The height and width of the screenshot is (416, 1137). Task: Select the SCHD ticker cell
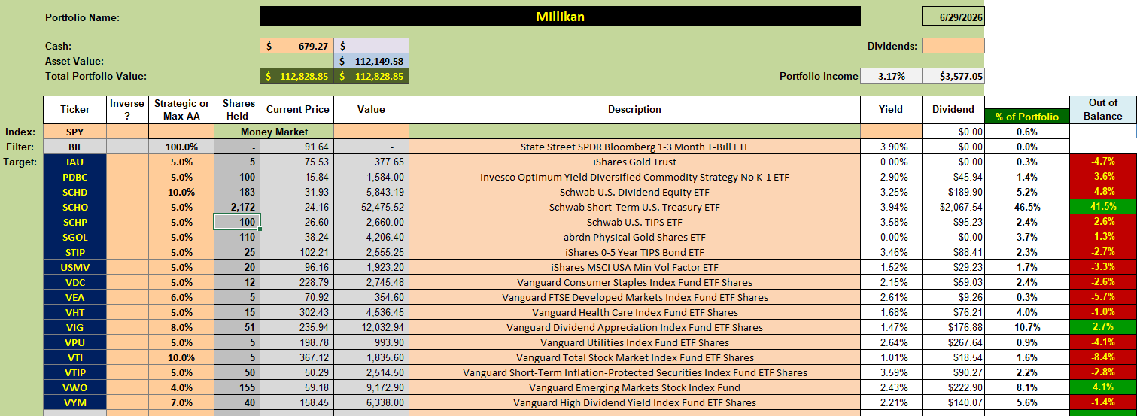(x=74, y=192)
